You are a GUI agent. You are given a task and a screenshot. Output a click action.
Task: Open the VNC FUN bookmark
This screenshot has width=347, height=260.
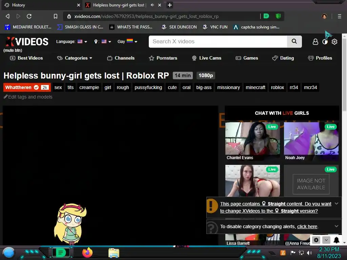pyautogui.click(x=215, y=27)
